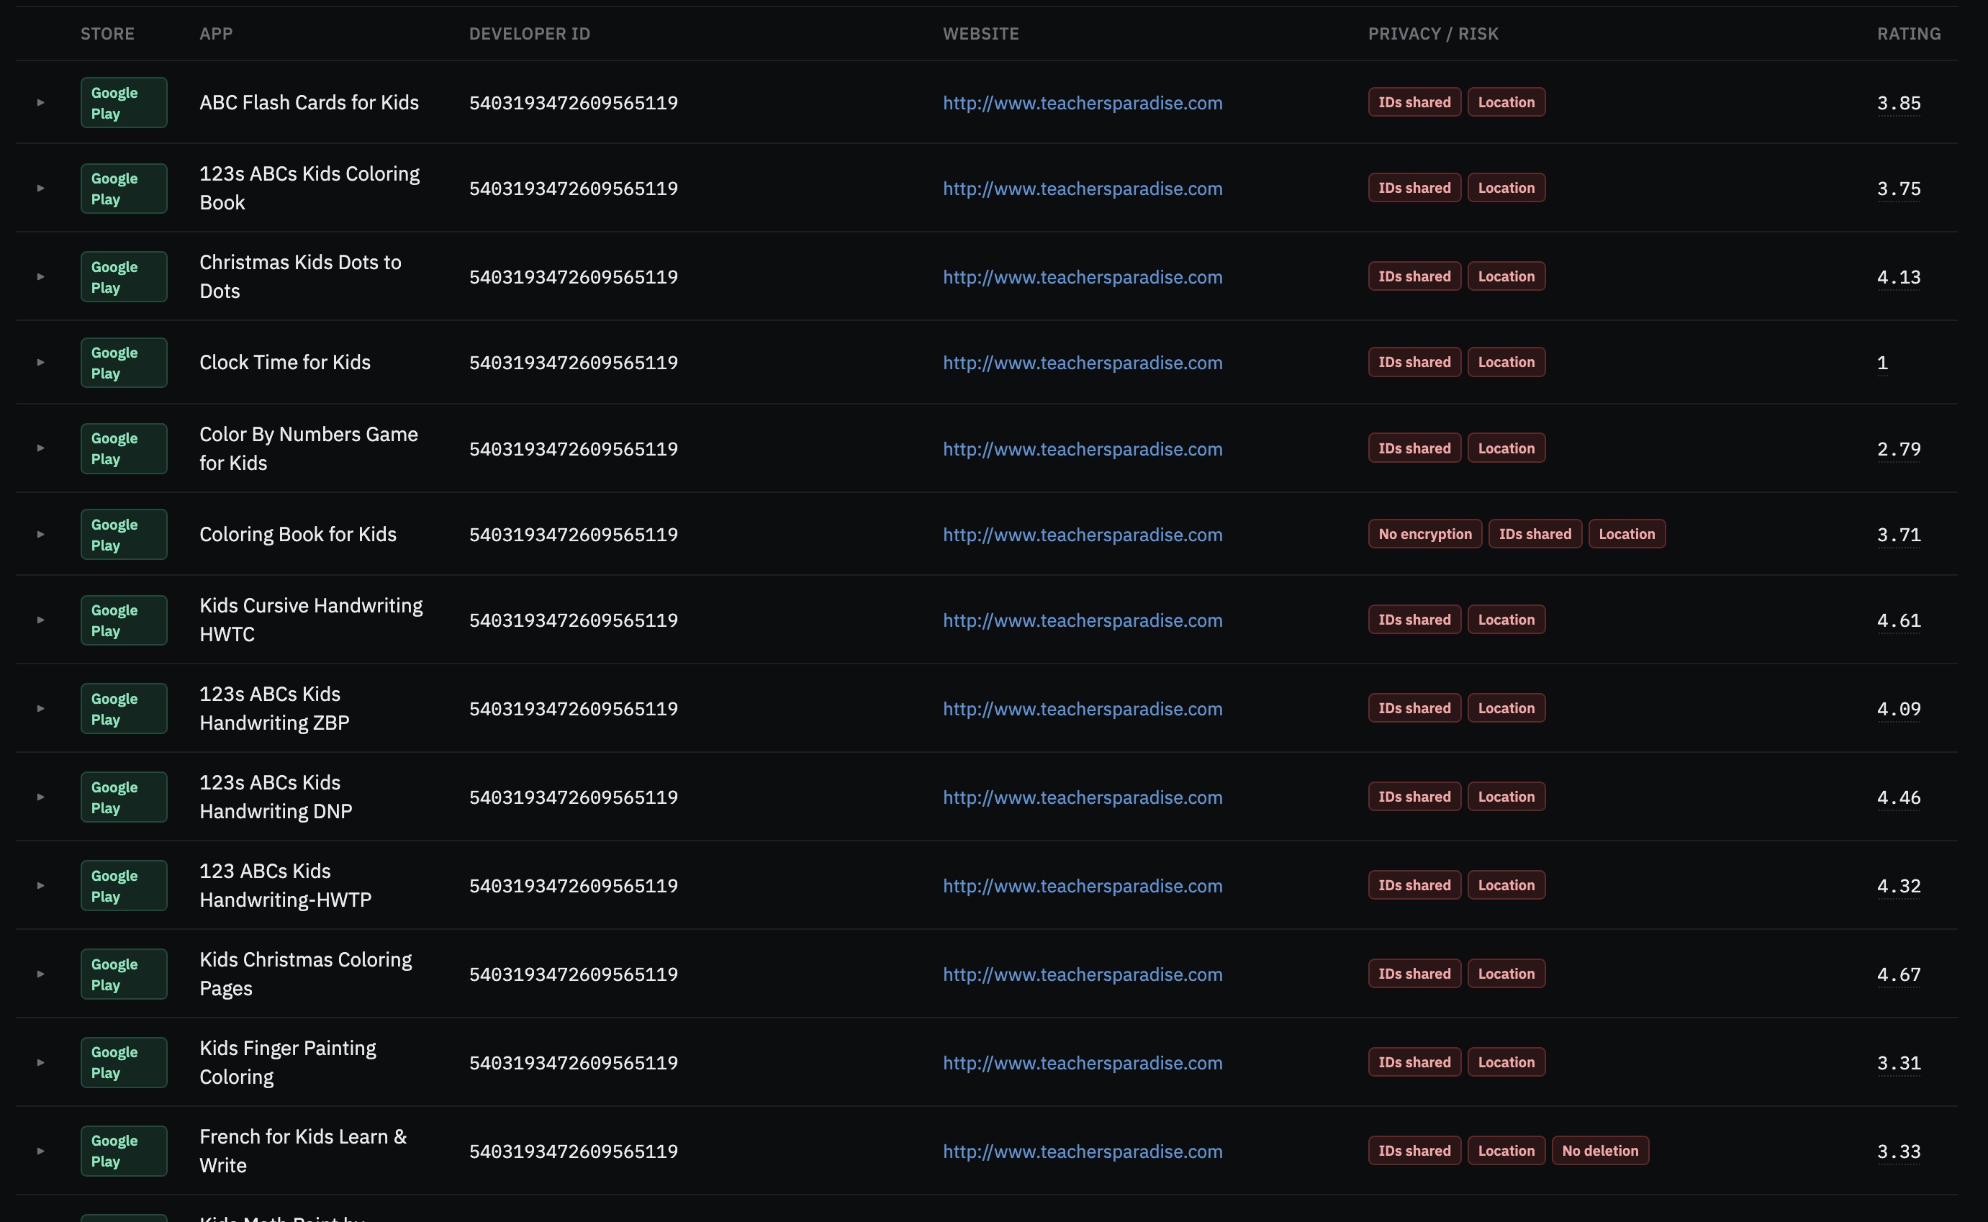Expand the Color By Numbers Game row
This screenshot has height=1222, width=1988.
[x=40, y=448]
